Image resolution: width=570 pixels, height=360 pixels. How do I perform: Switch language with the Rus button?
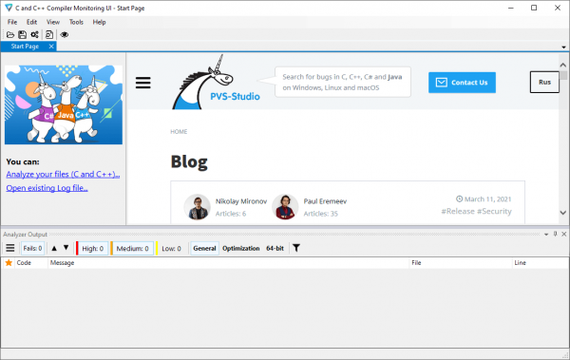544,83
